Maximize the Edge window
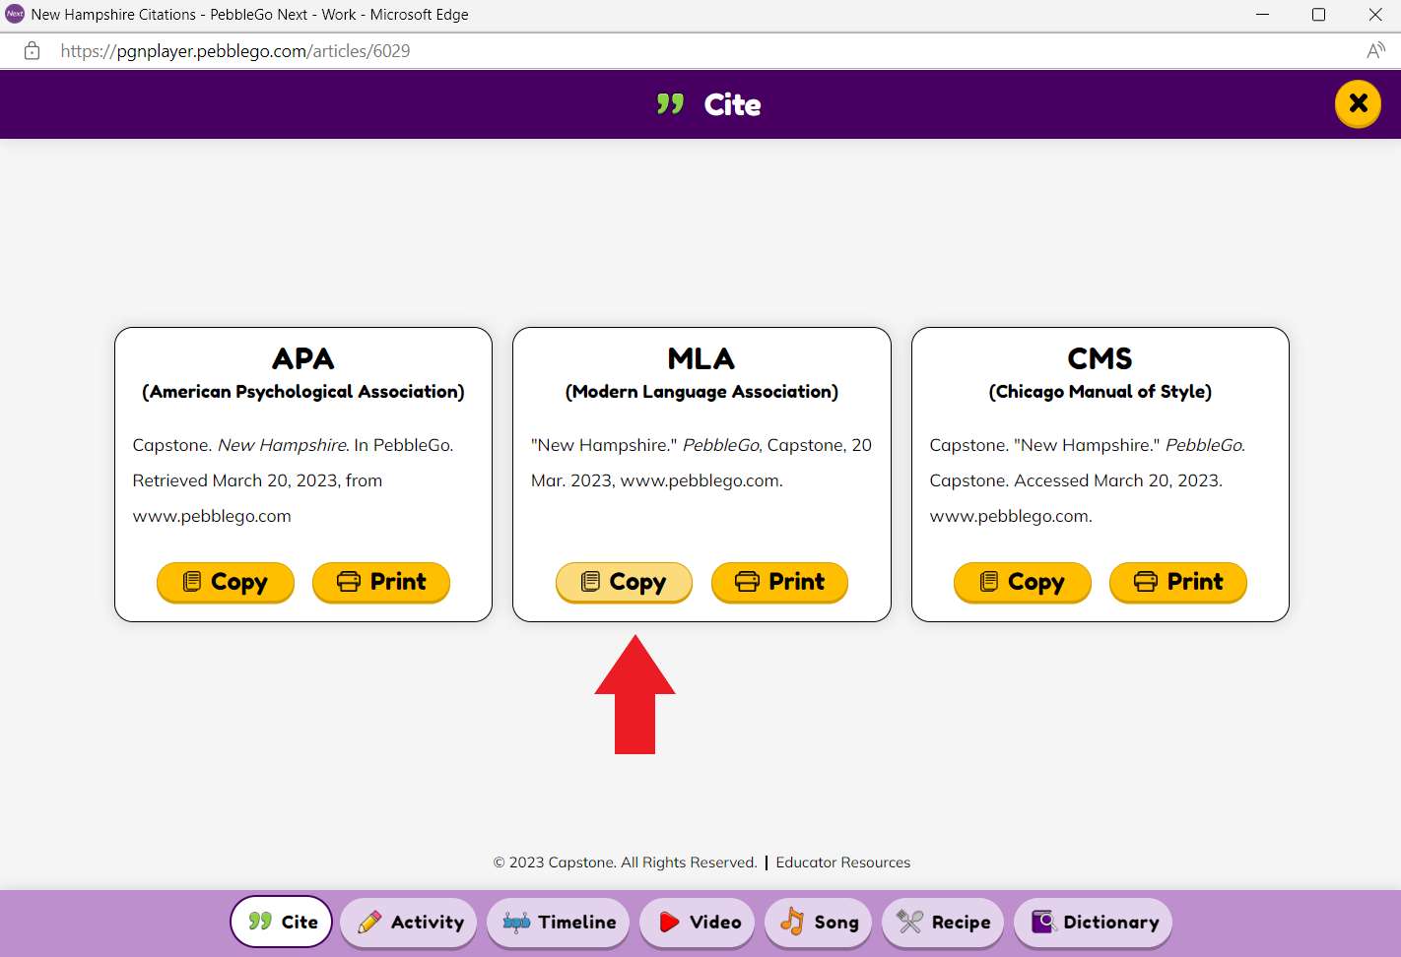This screenshot has width=1401, height=957. tap(1318, 15)
